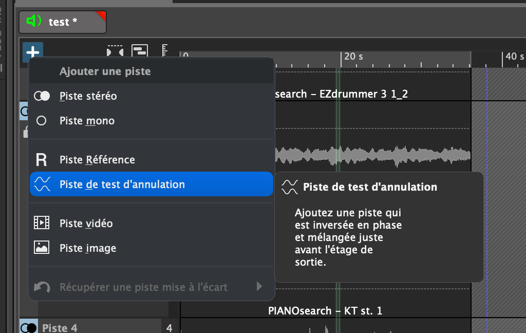
Task: Click the layered regions display icon
Action: pos(140,49)
